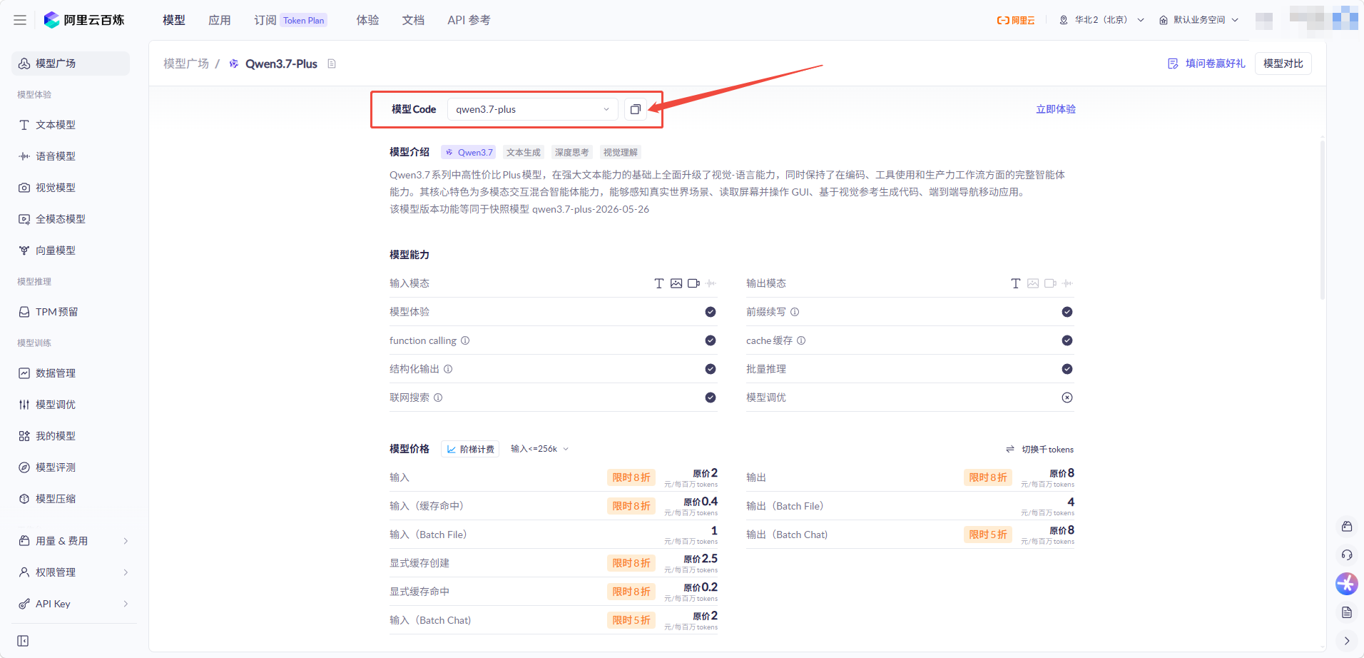1364x658 pixels.
Task: Click the text output modality icon
Action: tap(1016, 283)
